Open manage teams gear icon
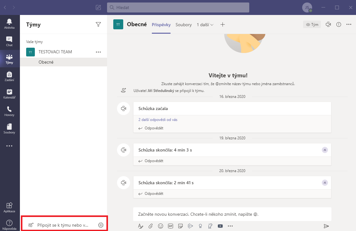Image resolution: width=356 pixels, height=231 pixels. (x=101, y=225)
